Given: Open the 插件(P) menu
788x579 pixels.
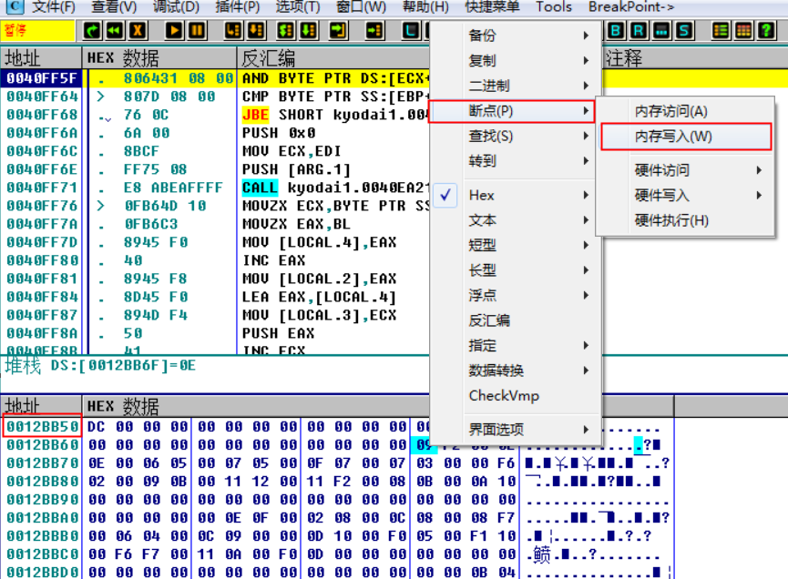Looking at the screenshot, I should (237, 7).
